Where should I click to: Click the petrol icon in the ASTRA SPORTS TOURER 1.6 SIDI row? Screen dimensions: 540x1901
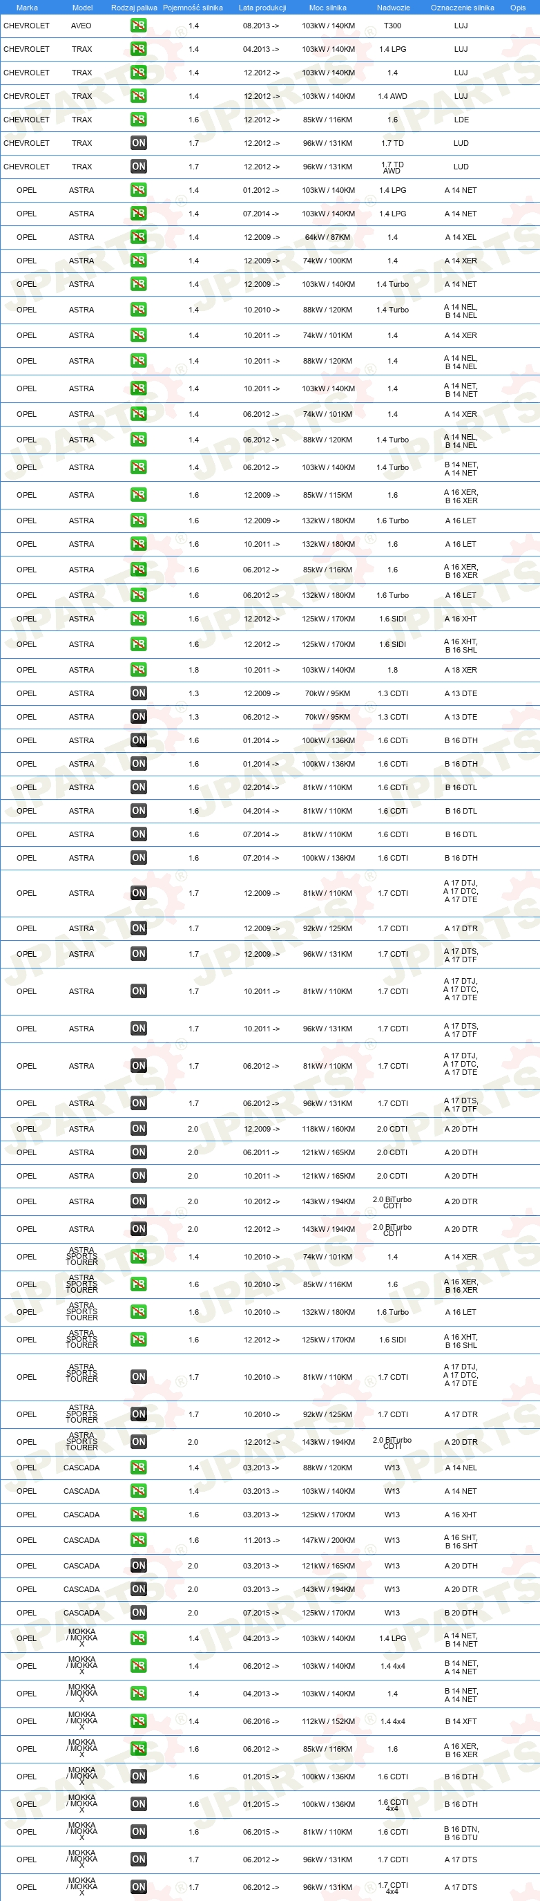[x=139, y=1340]
